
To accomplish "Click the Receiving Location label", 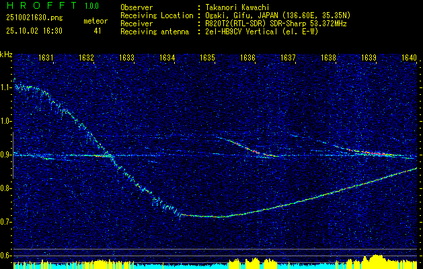I will pyautogui.click(x=157, y=15).
